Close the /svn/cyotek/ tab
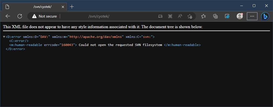Image resolution: width=273 pixels, height=107 pixels. [63, 7]
